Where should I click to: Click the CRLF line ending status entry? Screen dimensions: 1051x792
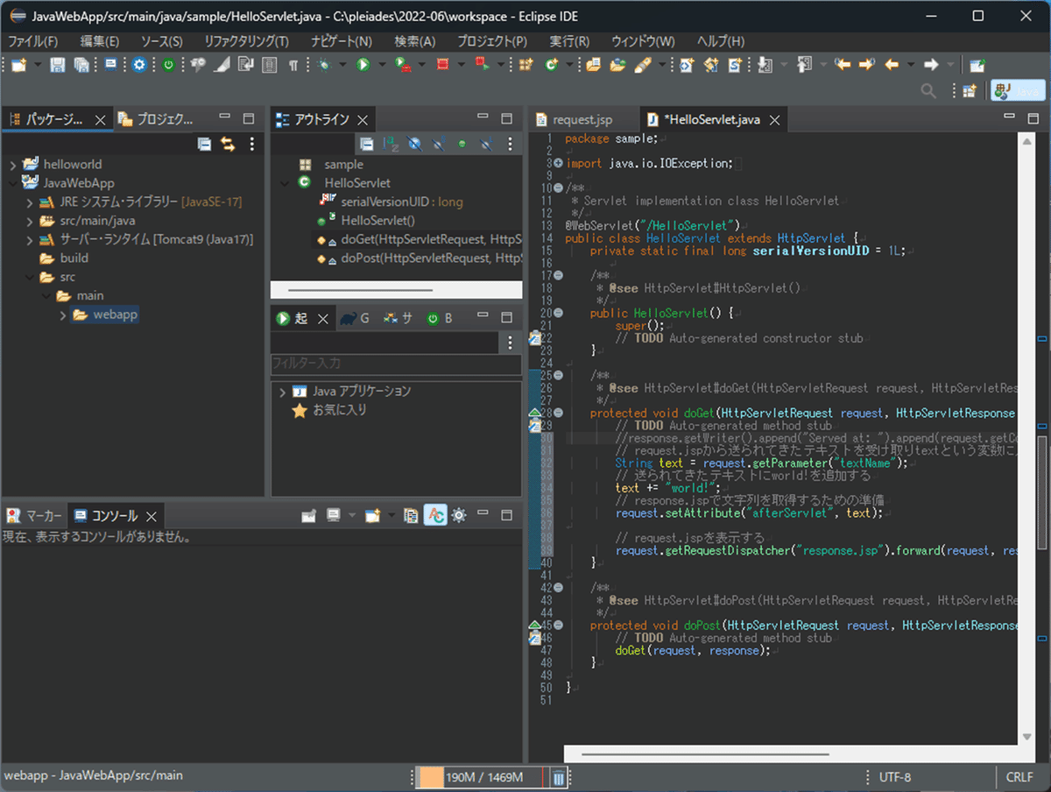tap(1019, 777)
